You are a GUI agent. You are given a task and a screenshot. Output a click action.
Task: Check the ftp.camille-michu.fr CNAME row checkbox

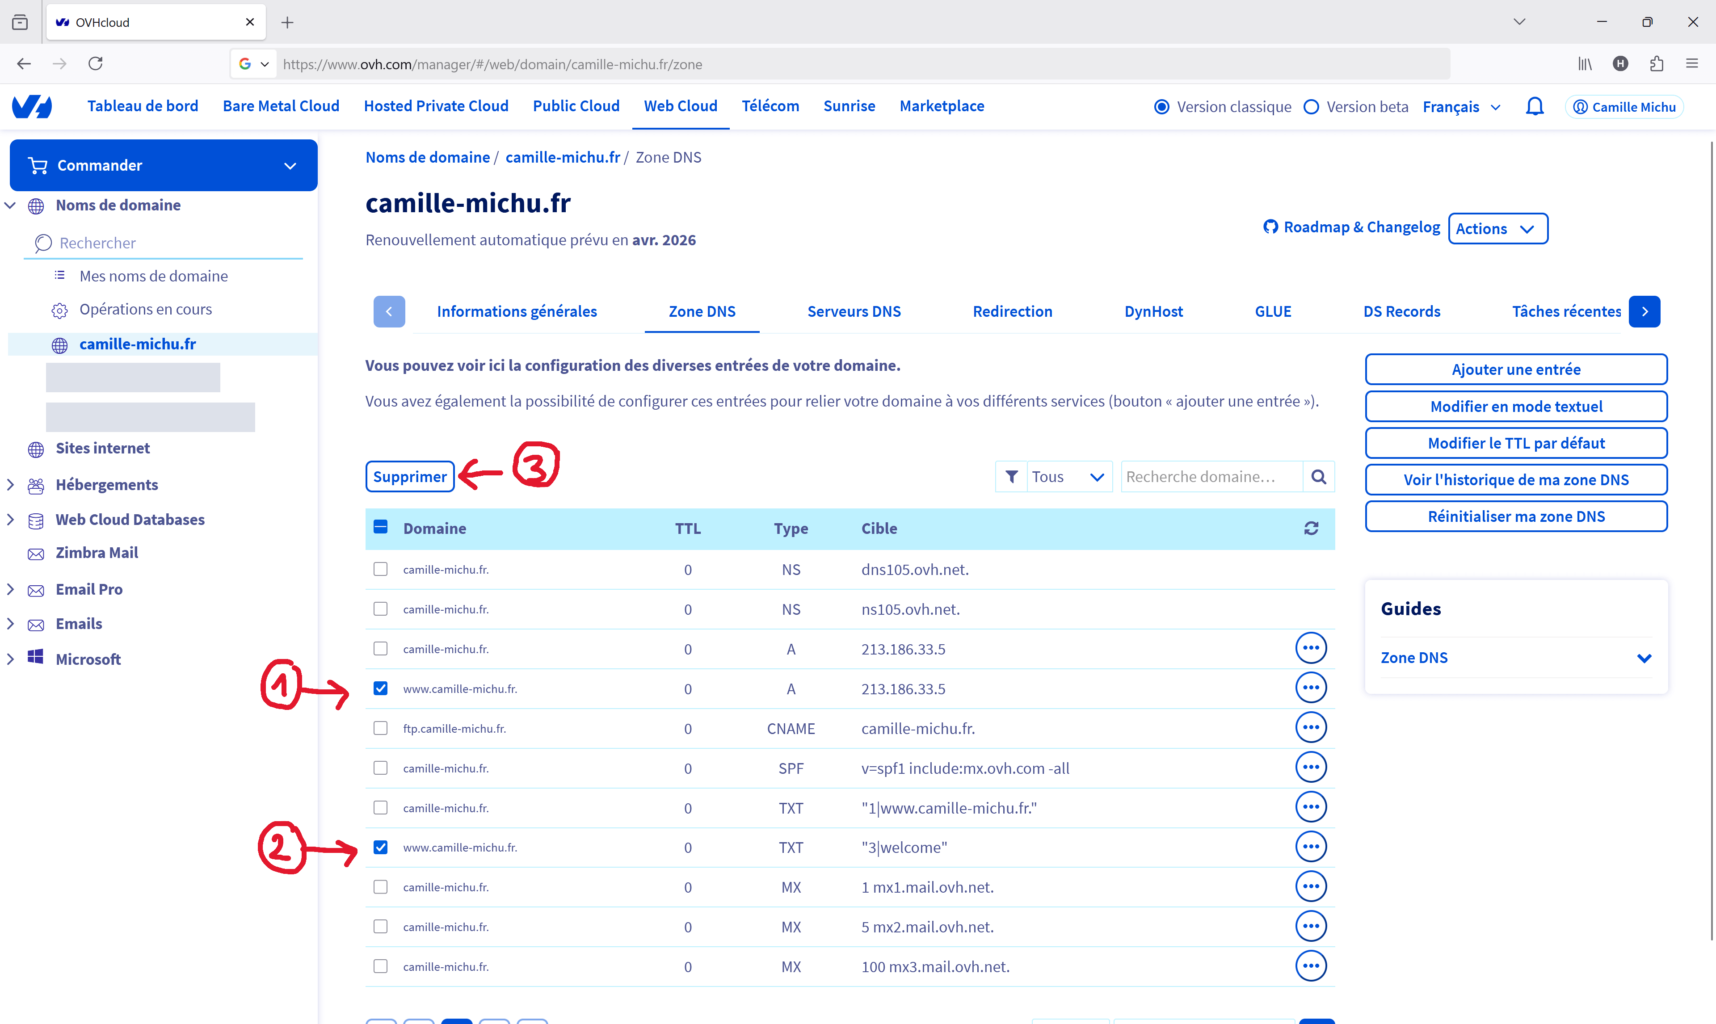click(380, 728)
